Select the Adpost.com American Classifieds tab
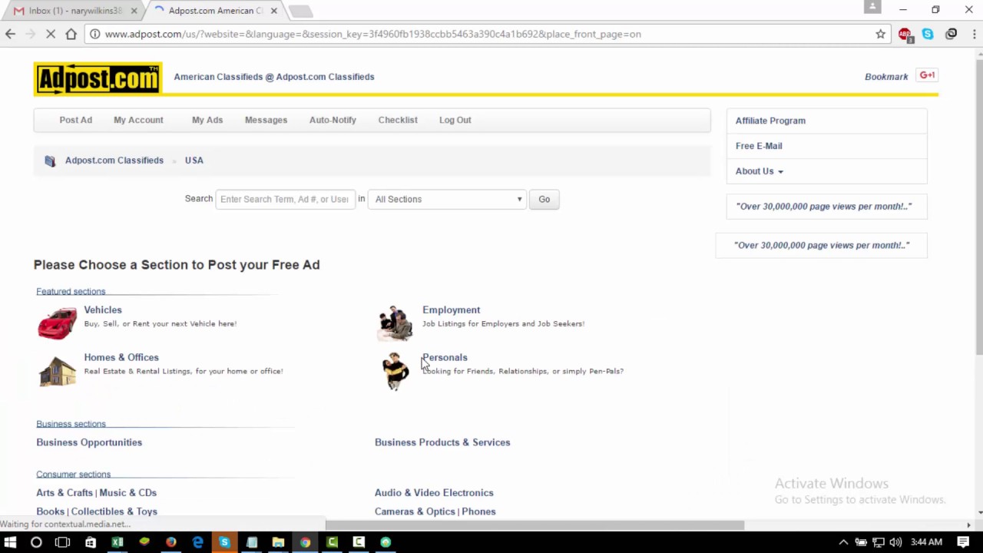The width and height of the screenshot is (983, 553). pyautogui.click(x=215, y=11)
